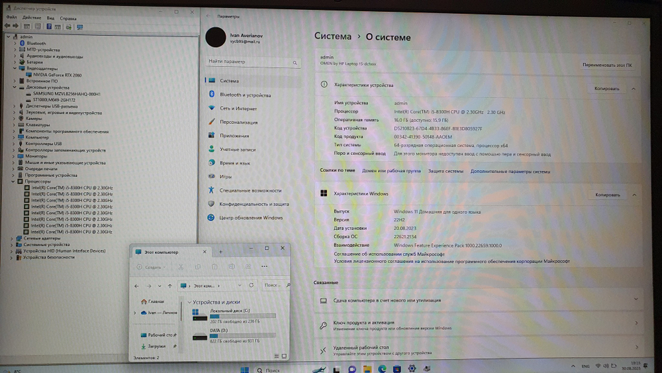Open Защита системы link
The height and width of the screenshot is (373, 662).
[446, 171]
